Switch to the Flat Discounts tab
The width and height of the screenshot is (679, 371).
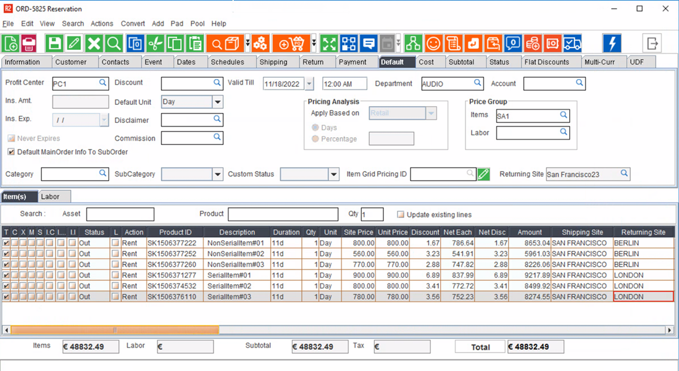[x=546, y=62]
